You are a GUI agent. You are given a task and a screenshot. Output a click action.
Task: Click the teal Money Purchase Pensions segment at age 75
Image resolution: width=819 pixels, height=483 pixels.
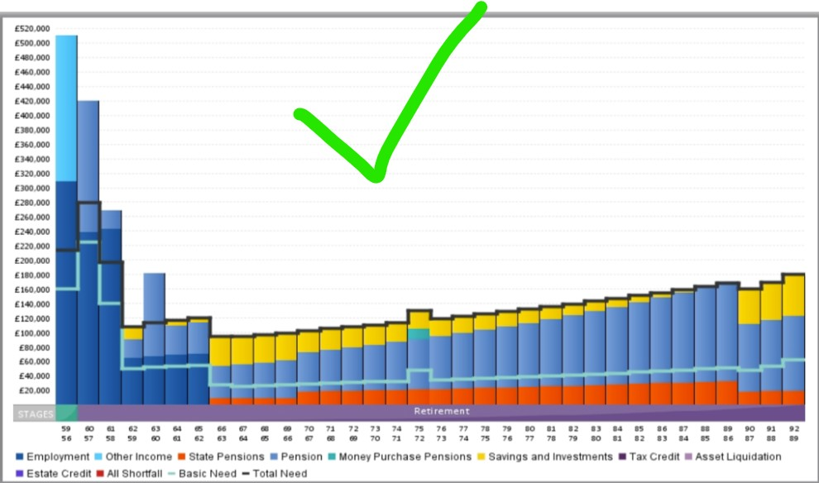[x=419, y=333]
